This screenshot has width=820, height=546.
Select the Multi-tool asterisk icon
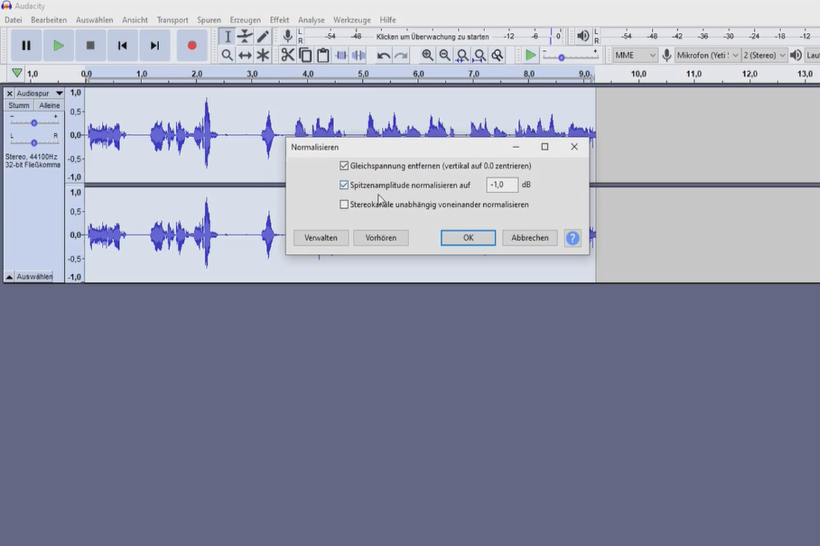pyautogui.click(x=263, y=55)
